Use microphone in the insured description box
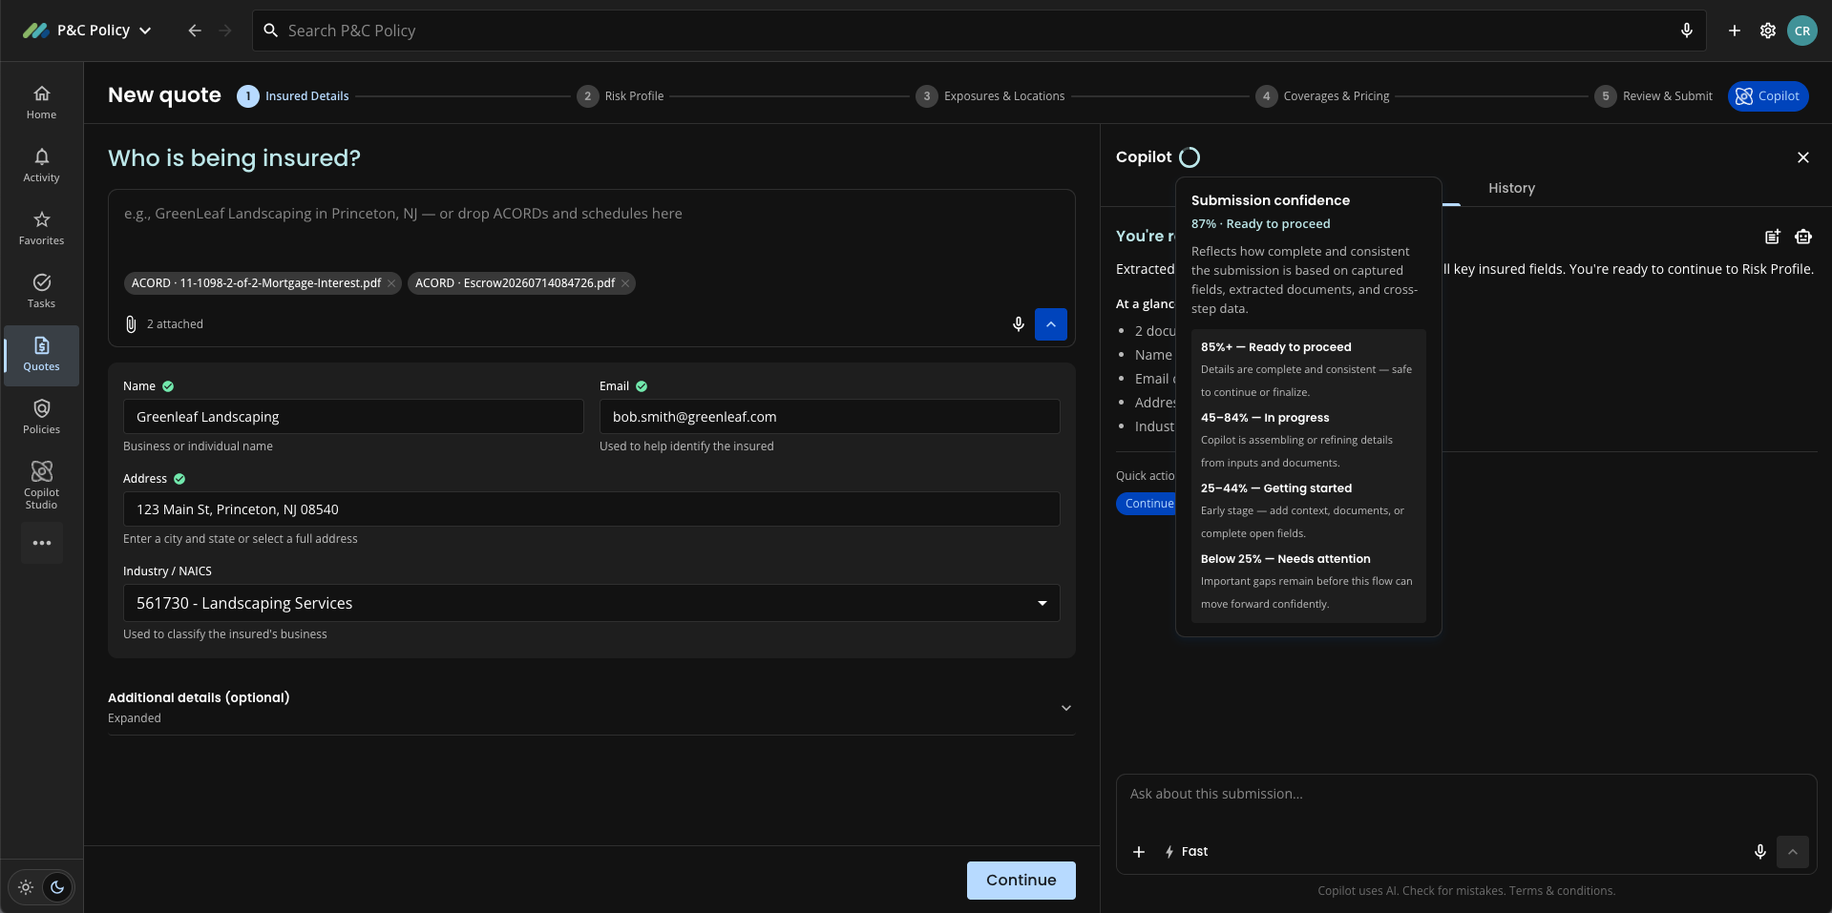Viewport: 1832px width, 913px height. 1019,324
